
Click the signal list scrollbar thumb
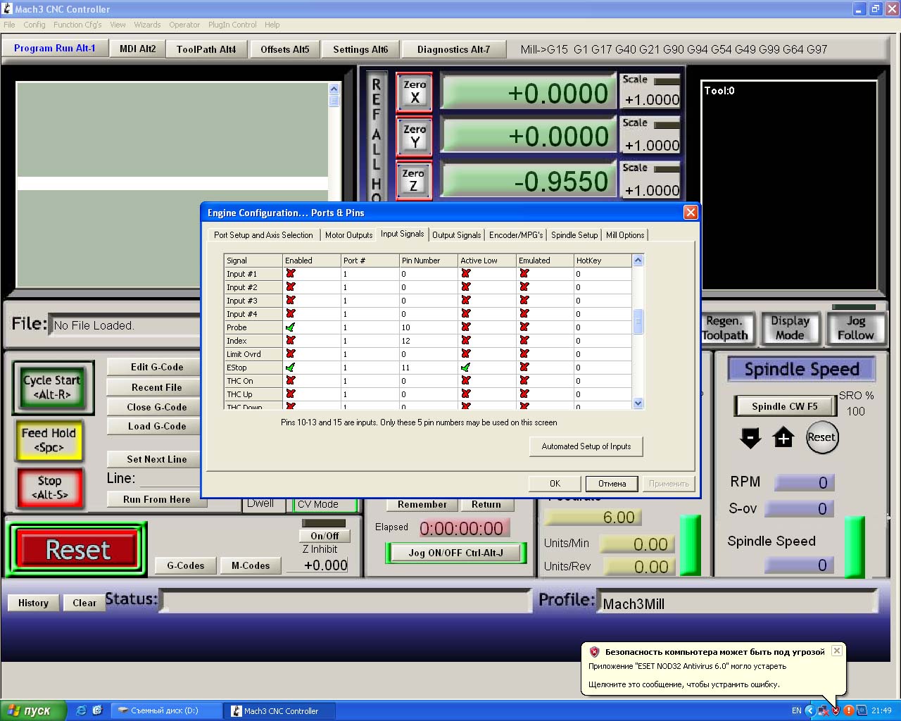638,322
